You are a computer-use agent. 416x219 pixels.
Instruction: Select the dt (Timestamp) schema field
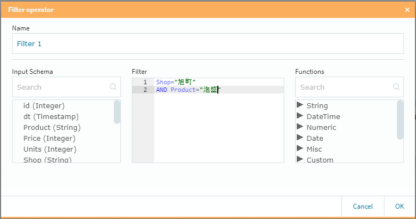pos(51,116)
